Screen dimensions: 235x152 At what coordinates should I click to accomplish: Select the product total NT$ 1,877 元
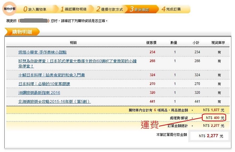tap(214, 110)
